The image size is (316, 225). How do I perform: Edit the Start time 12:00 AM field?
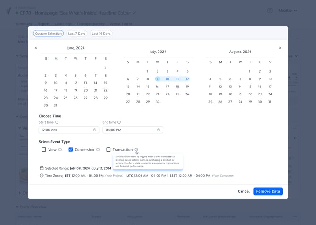pyautogui.click(x=69, y=130)
